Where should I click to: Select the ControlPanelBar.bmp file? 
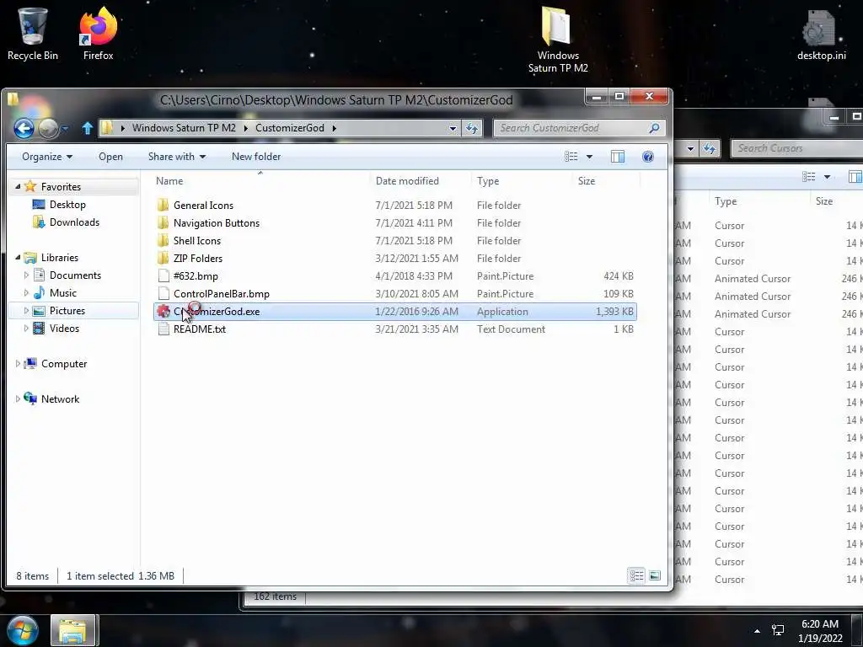point(222,294)
